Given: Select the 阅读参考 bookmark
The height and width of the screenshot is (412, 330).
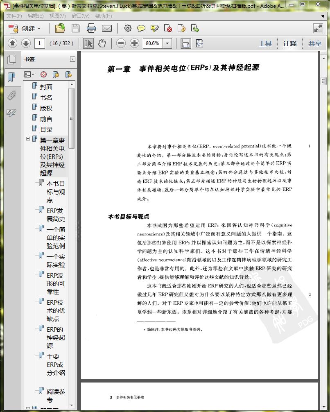Looking at the screenshot, I should 56,396.
